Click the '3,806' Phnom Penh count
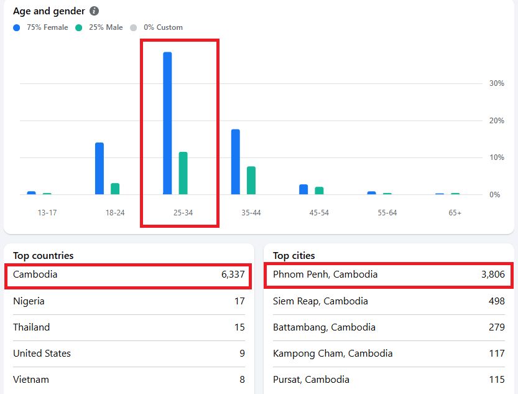Viewport: 518px width, 394px height. pyautogui.click(x=493, y=274)
